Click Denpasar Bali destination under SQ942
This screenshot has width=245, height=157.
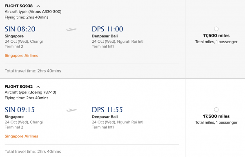tap(105, 117)
